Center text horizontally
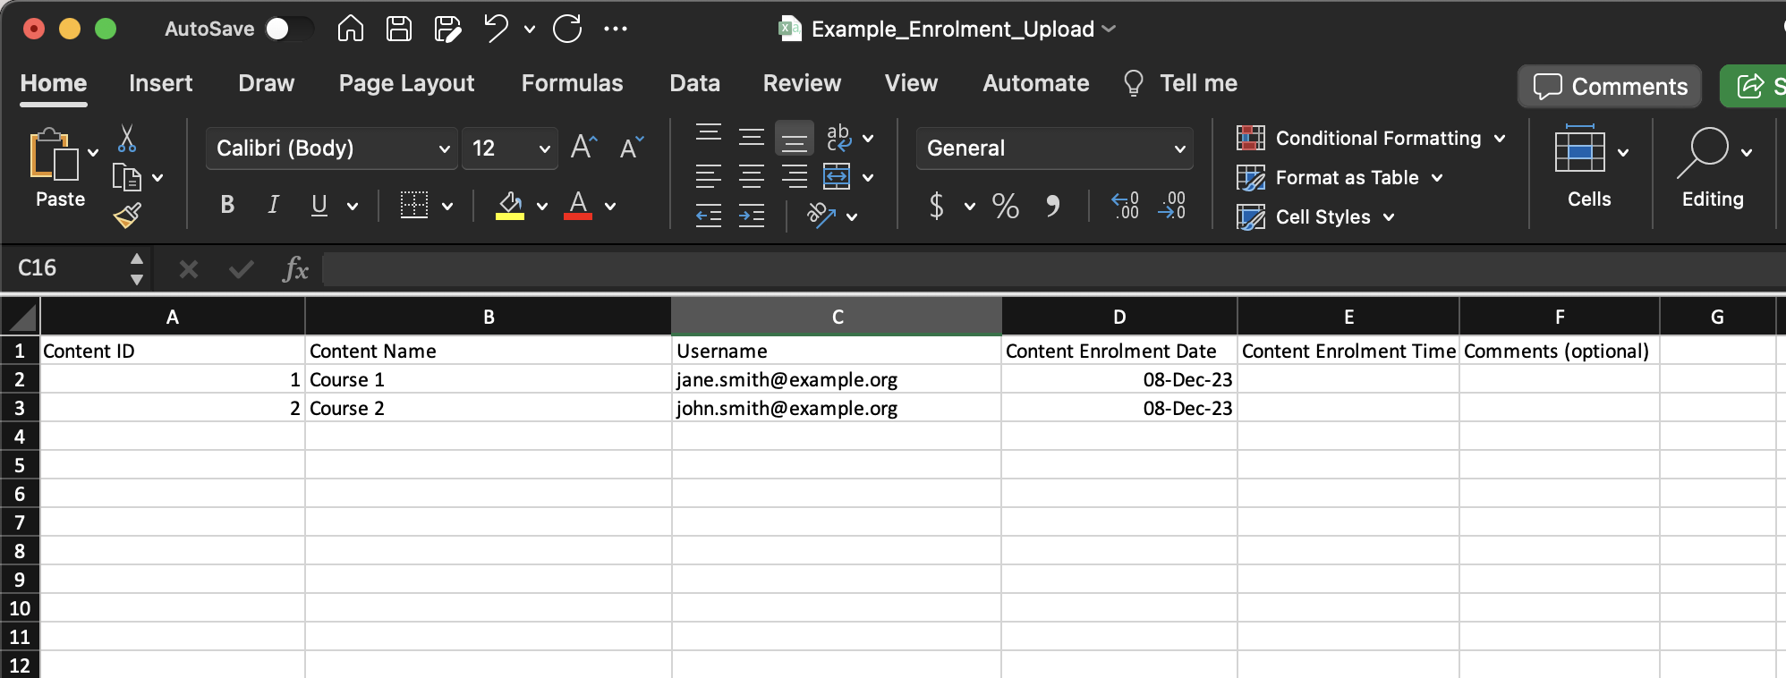 (752, 176)
